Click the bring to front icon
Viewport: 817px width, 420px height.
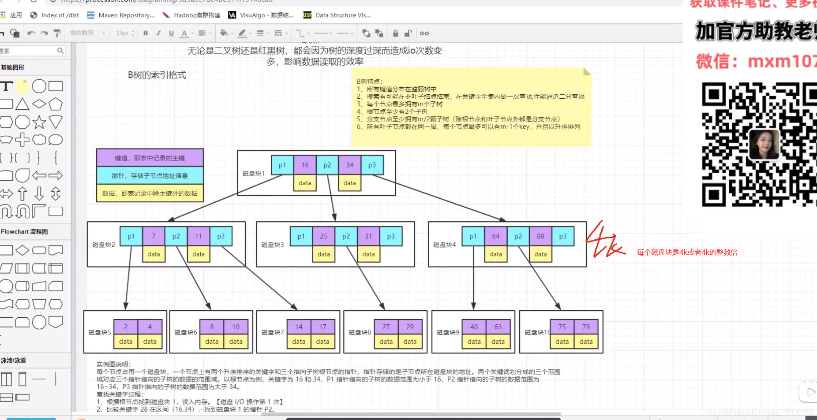tap(366, 33)
